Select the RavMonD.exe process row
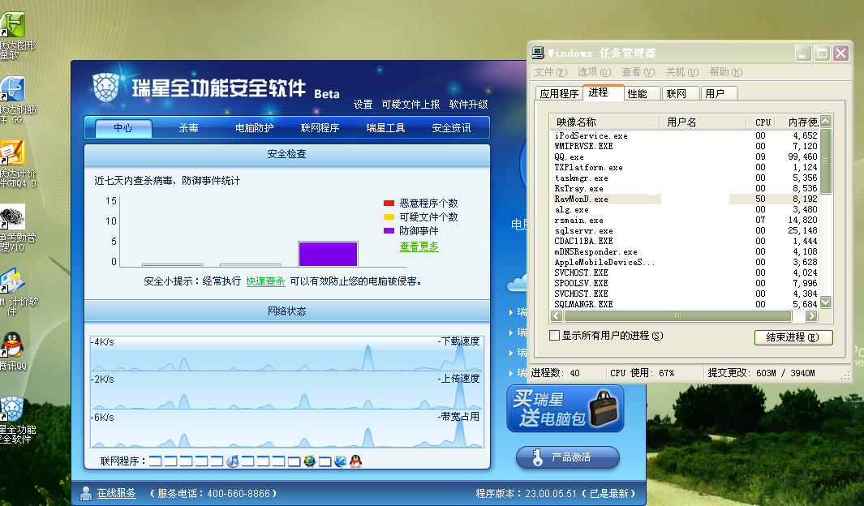This screenshot has width=864, height=506. point(686,199)
